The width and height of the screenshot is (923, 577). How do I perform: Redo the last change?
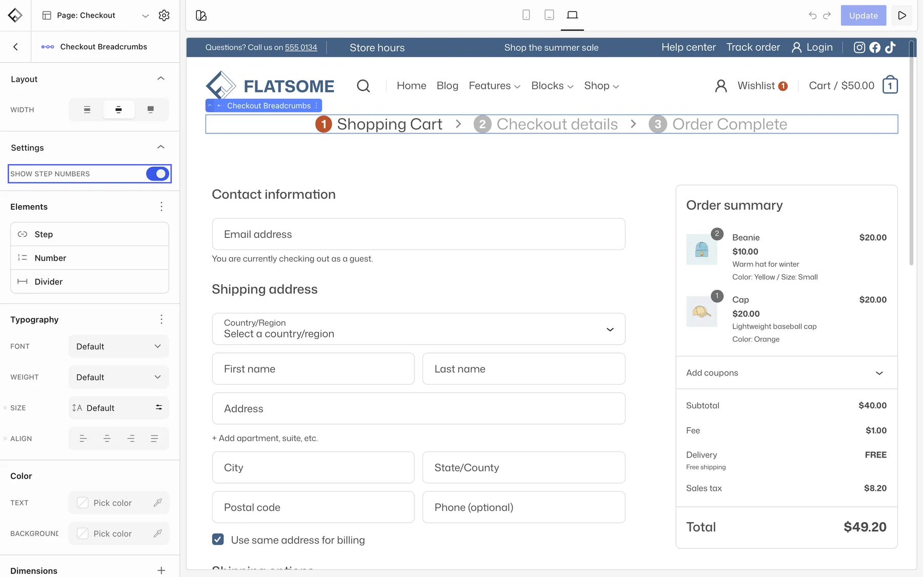click(827, 15)
